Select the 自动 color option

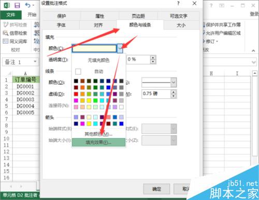(x=98, y=71)
